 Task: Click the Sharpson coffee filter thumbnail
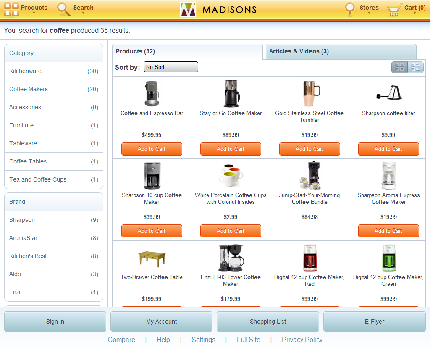[x=388, y=93]
